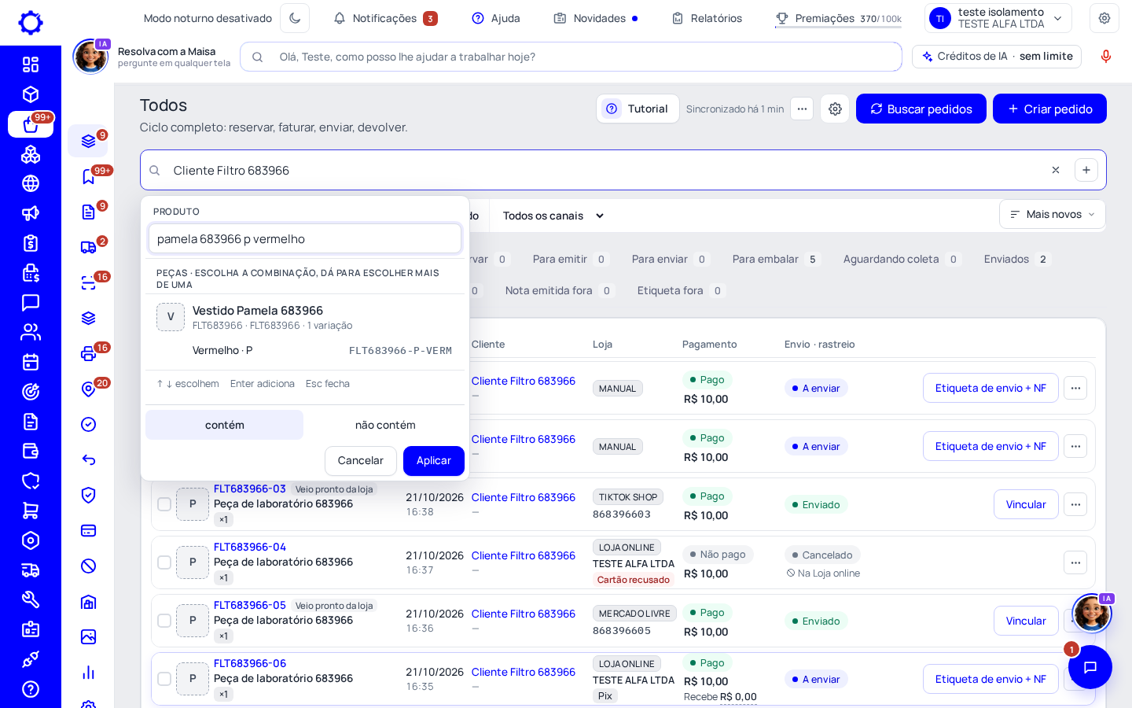The height and width of the screenshot is (708, 1132).
Task: Expand the Todos os canais dropdown
Action: [x=553, y=216]
